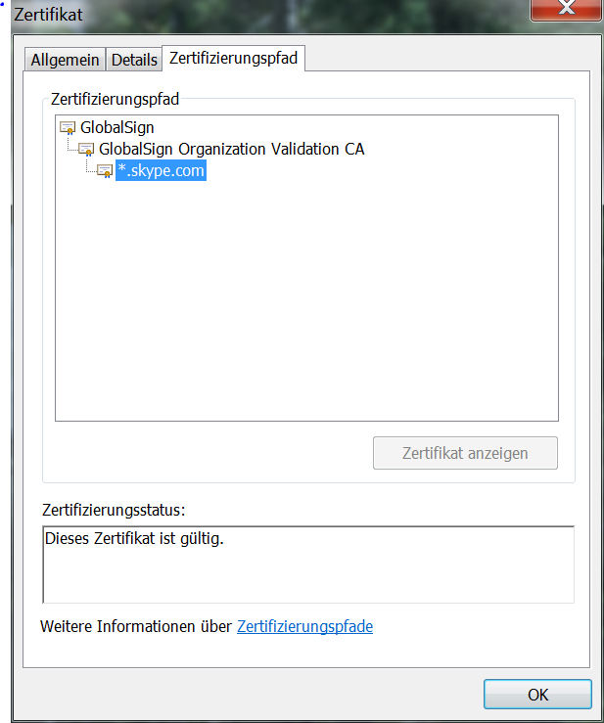Close the Zertifikat dialog window
The height and width of the screenshot is (723, 604).
point(567,9)
